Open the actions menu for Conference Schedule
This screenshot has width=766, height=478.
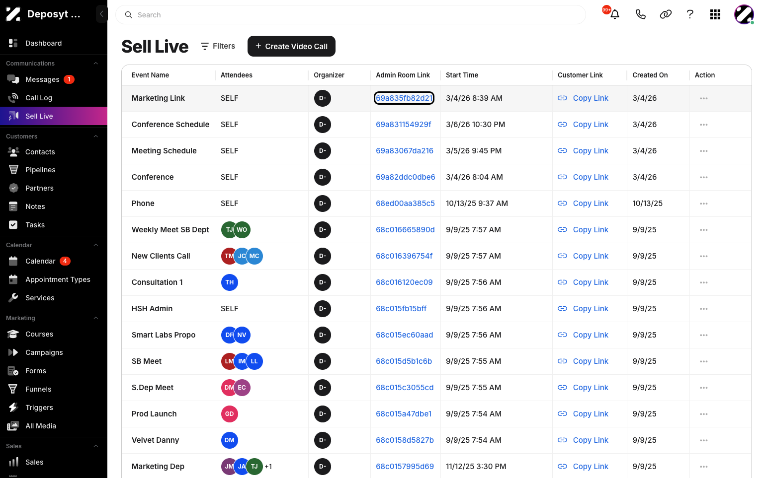[x=703, y=125]
